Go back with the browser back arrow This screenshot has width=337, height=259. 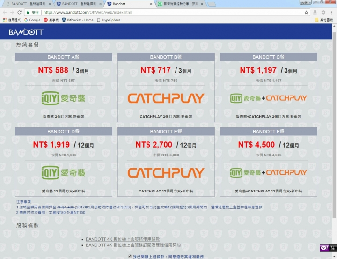click(5, 12)
